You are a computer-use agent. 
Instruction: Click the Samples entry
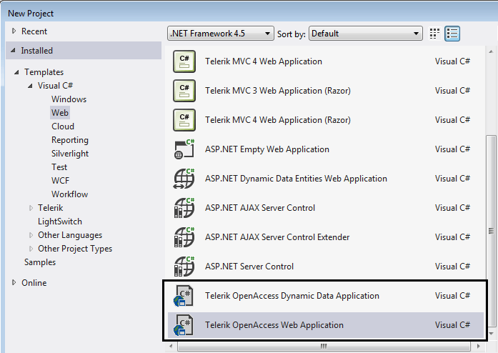(40, 262)
